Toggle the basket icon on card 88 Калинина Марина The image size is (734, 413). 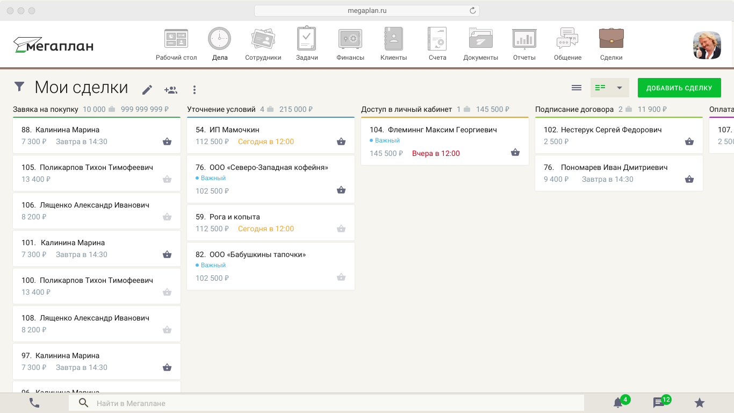point(167,141)
